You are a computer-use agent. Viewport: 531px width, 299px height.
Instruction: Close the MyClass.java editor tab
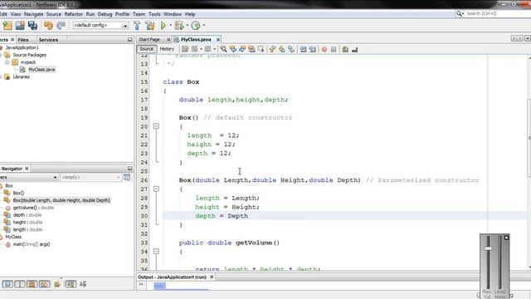tap(218, 40)
